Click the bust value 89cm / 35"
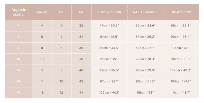 (109, 59)
